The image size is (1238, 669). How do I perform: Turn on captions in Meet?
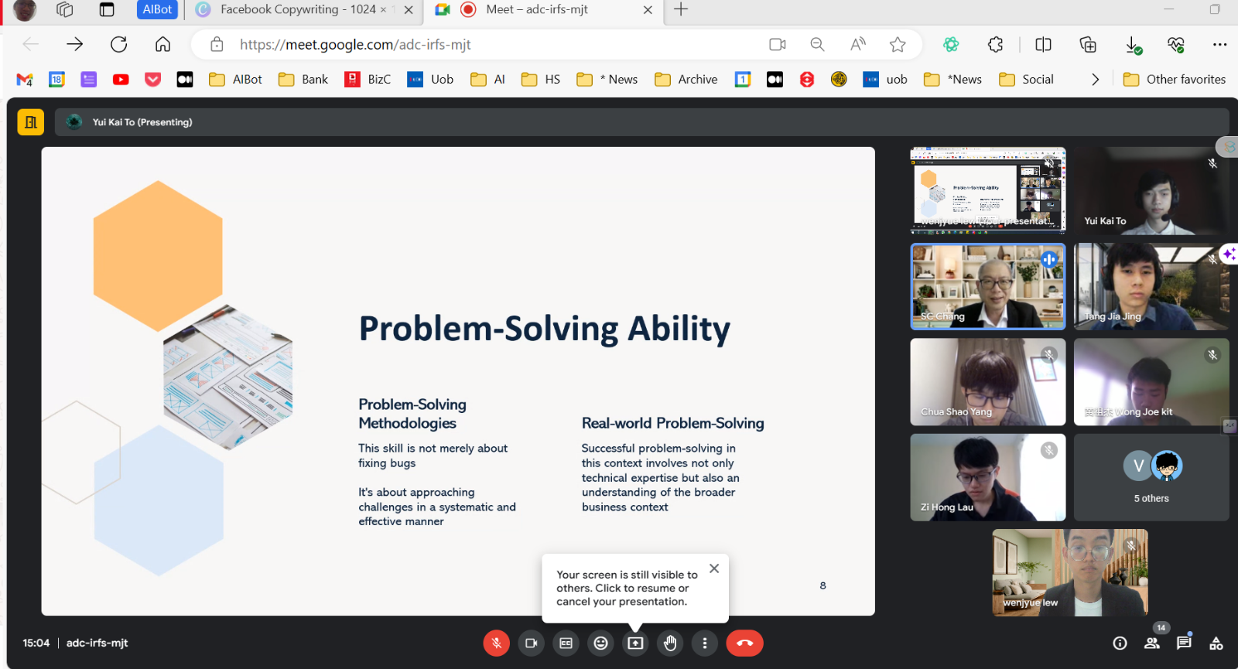tap(566, 643)
